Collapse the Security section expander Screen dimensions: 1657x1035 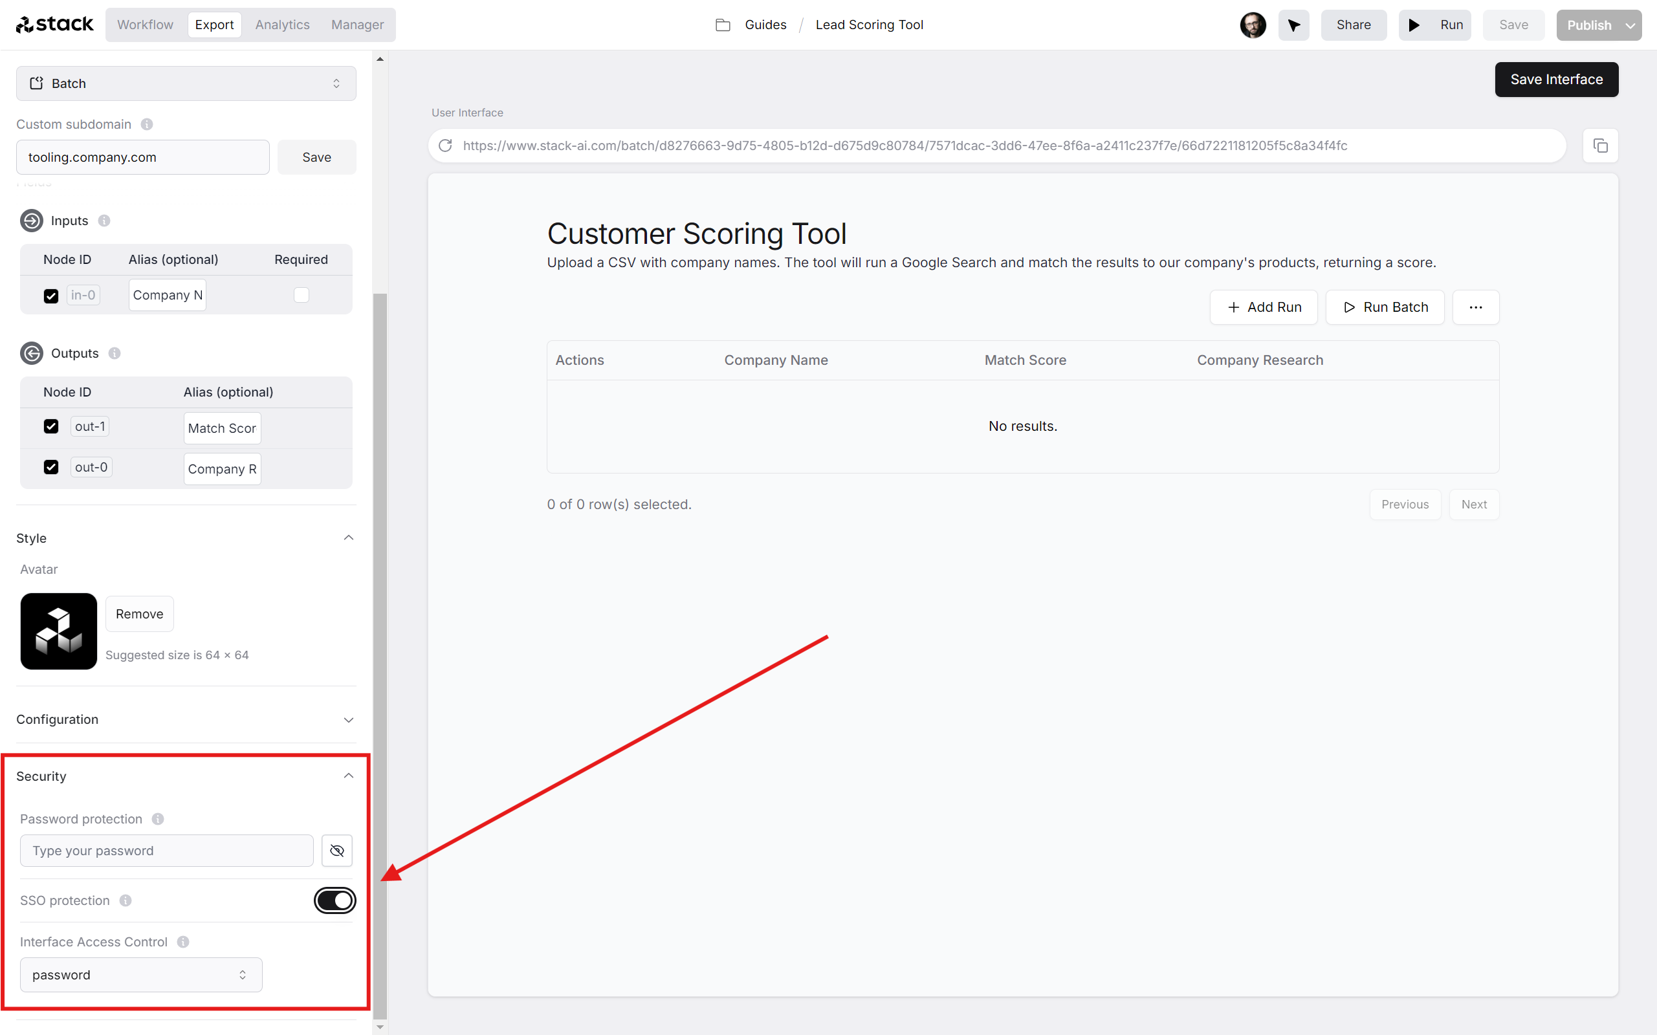[x=348, y=776]
